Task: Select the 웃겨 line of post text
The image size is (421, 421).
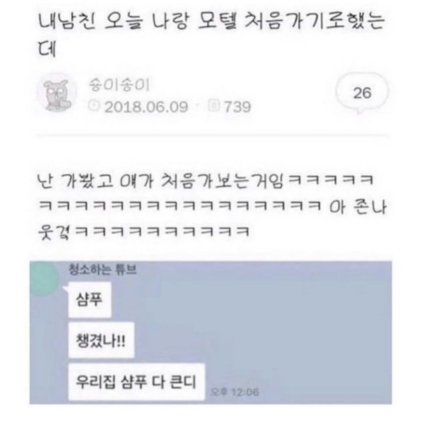Action: click(144, 232)
